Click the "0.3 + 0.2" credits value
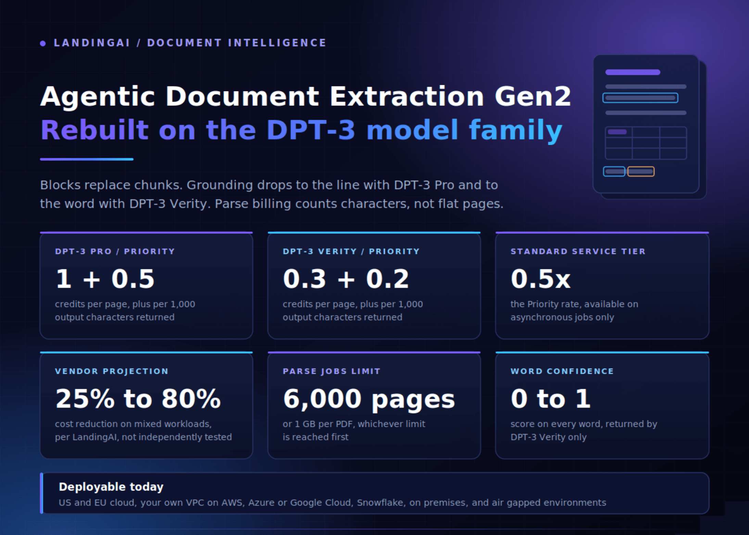The image size is (749, 535). click(x=346, y=279)
